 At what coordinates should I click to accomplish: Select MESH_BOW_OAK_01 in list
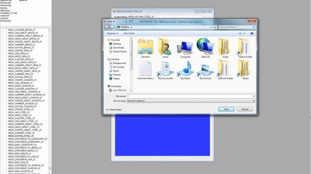[18, 162]
